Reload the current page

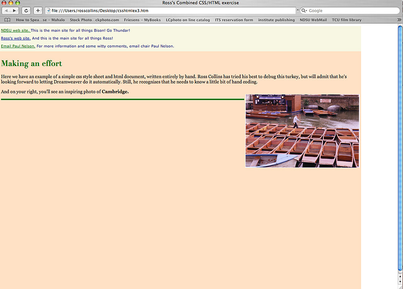tap(26, 10)
